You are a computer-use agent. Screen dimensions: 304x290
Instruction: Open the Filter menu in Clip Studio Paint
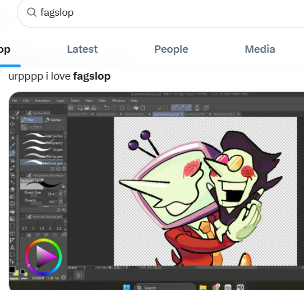pos(102,100)
